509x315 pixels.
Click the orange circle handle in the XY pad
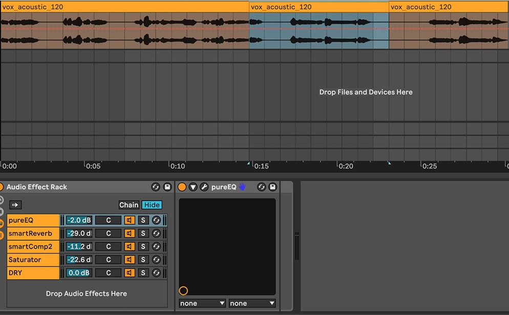(183, 290)
